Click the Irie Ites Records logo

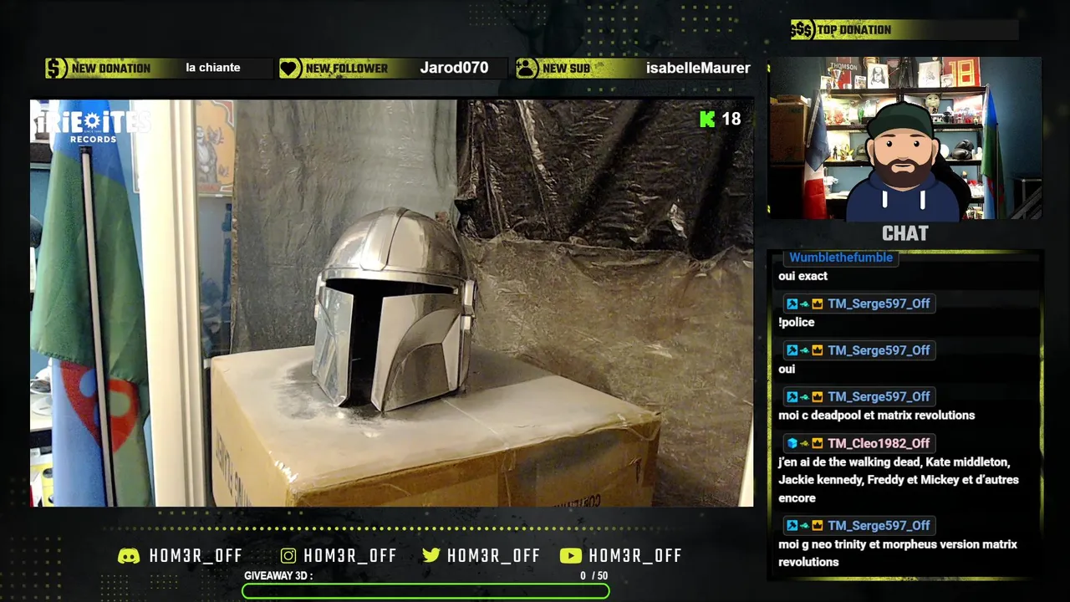(x=92, y=125)
